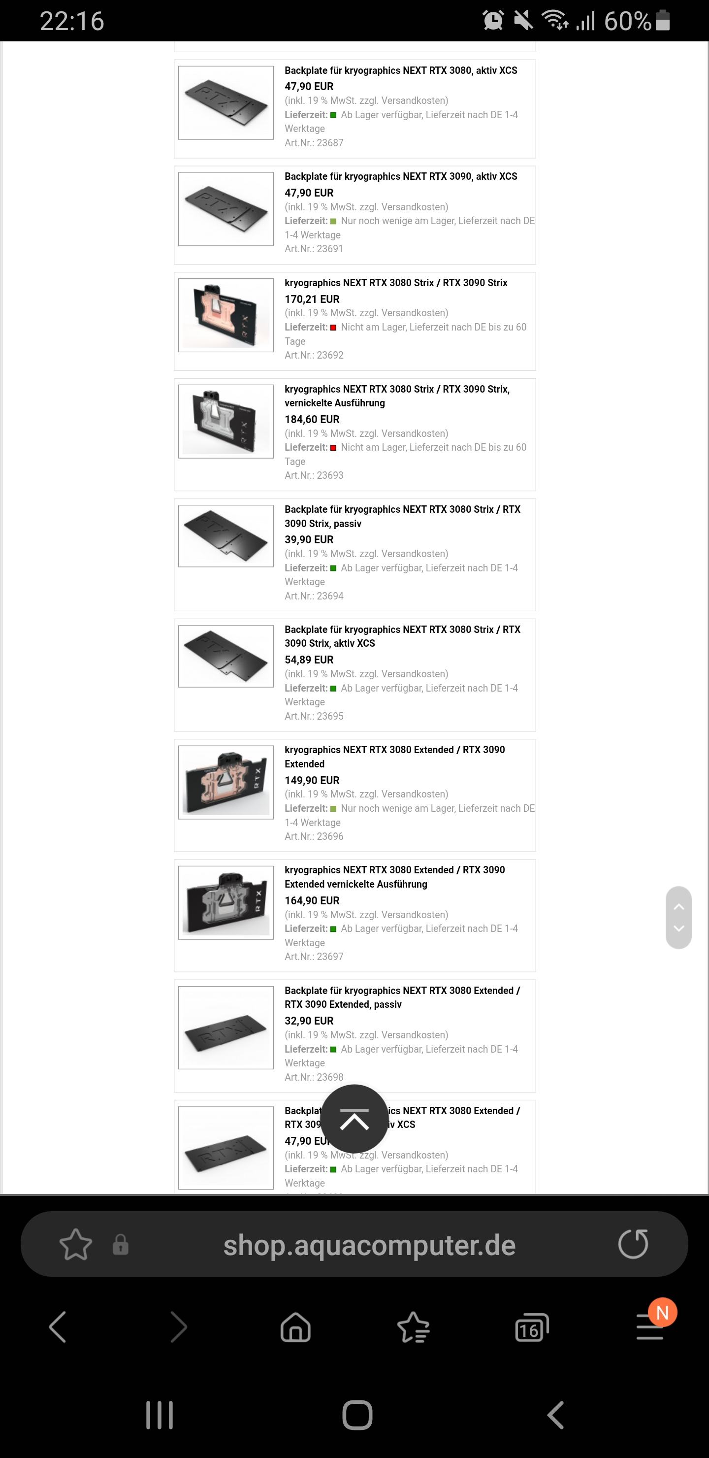Screen dimensions: 709x1458
Task: Tap the padlock site security icon
Action: (x=121, y=1245)
